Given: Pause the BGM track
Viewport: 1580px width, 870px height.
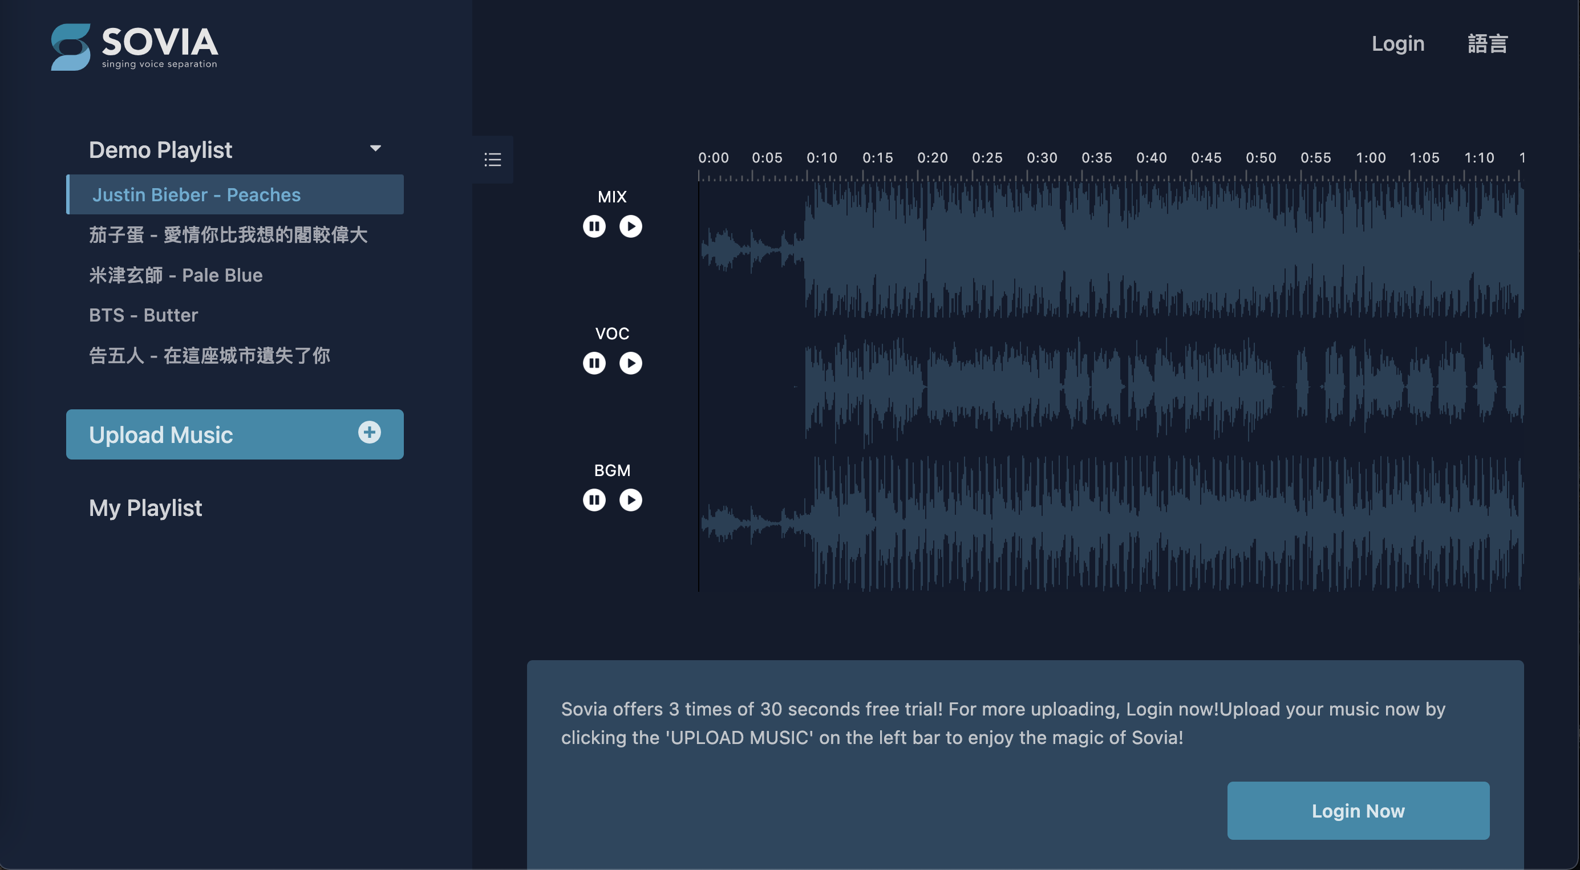Looking at the screenshot, I should 594,499.
